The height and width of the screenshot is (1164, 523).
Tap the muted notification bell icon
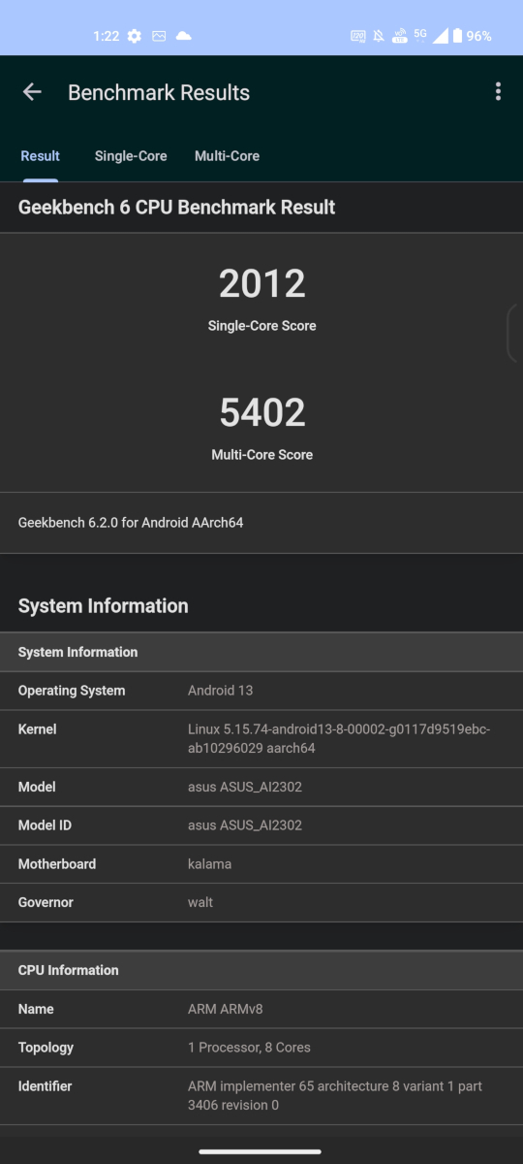pos(379,36)
